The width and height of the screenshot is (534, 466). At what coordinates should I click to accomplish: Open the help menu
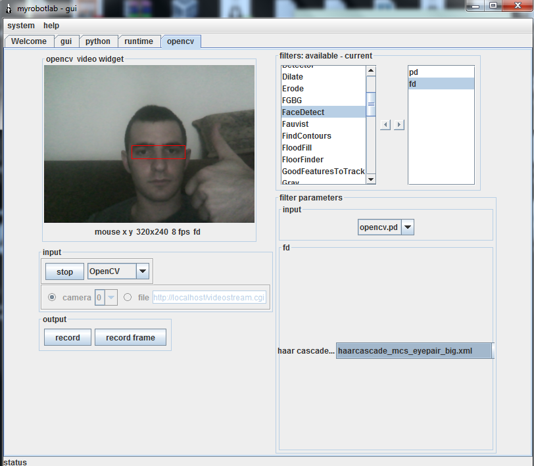(51, 26)
